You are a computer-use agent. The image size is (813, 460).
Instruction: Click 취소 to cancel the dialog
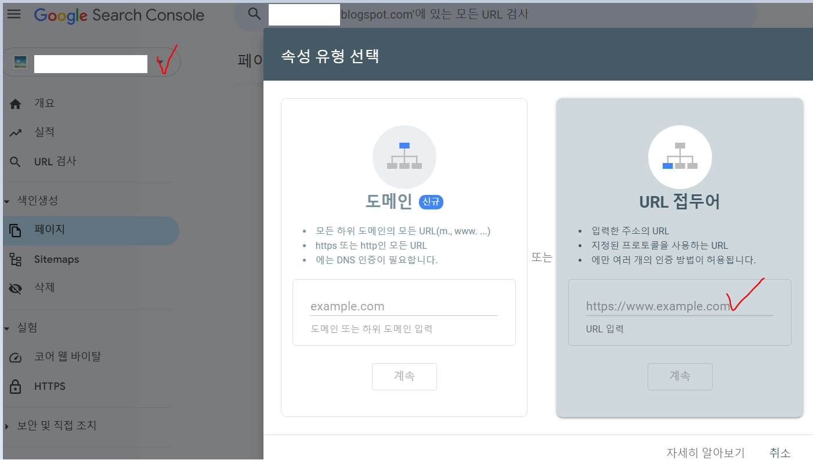pos(780,452)
